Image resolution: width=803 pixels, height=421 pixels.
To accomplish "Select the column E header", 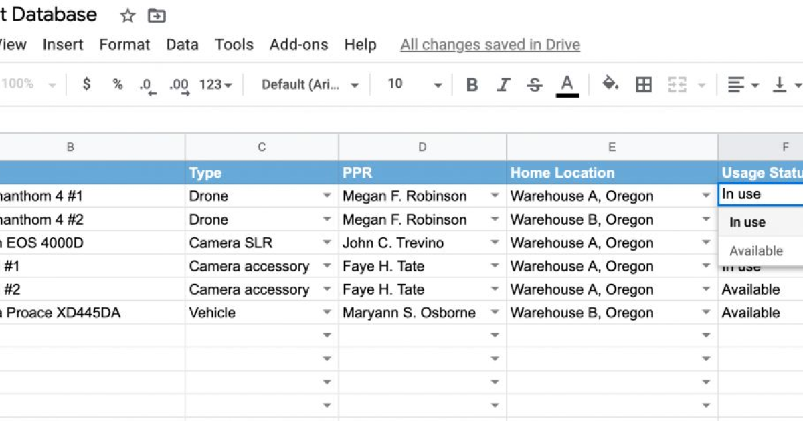I will (612, 146).
